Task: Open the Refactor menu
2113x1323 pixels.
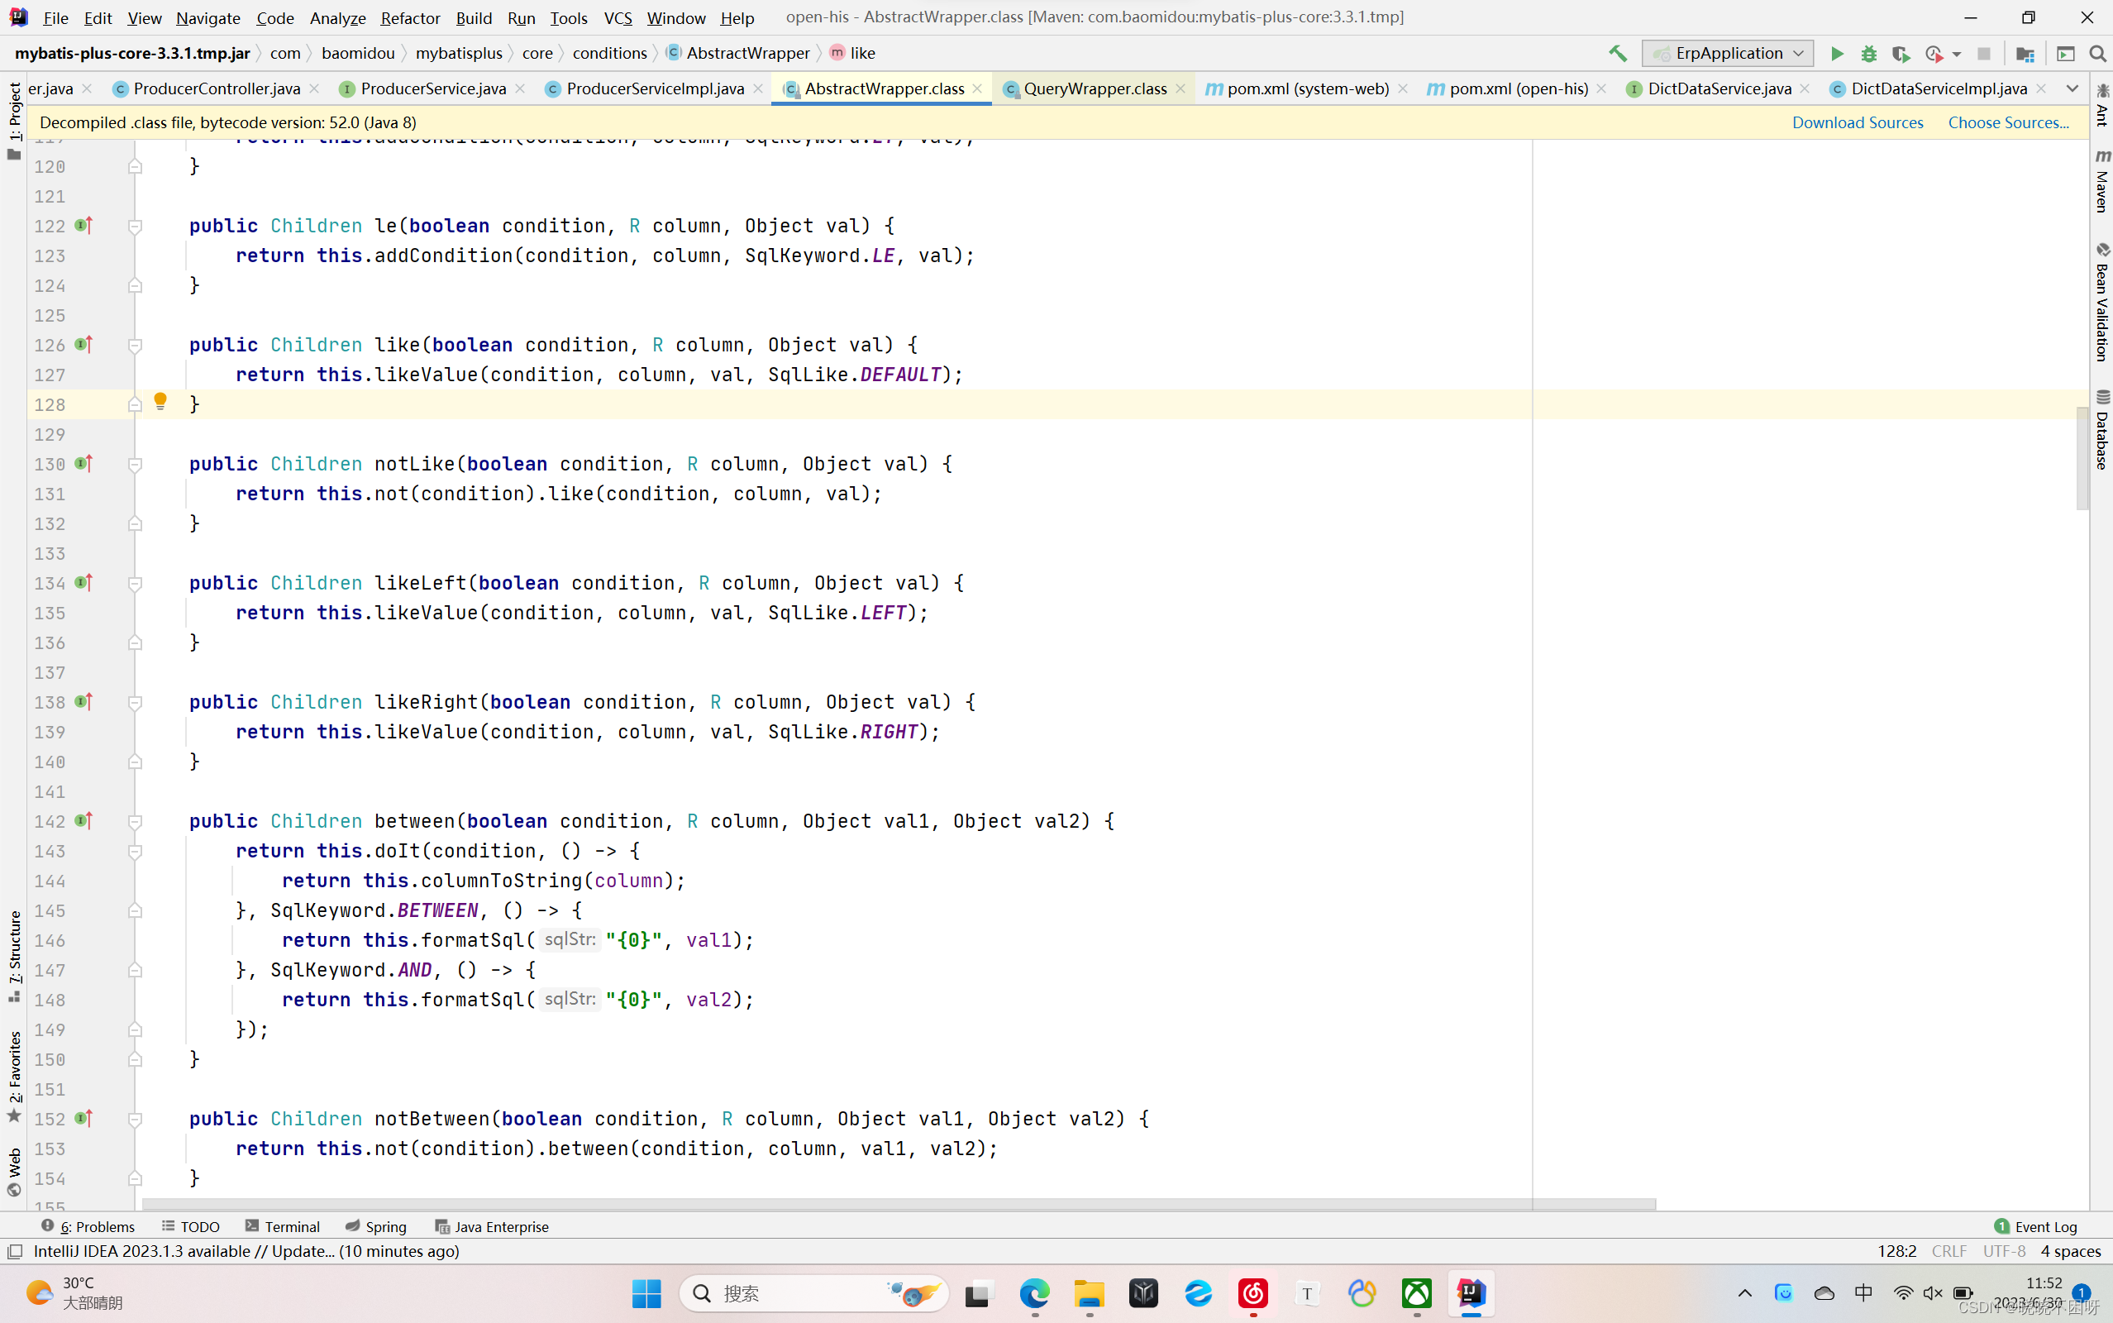Action: 410,17
